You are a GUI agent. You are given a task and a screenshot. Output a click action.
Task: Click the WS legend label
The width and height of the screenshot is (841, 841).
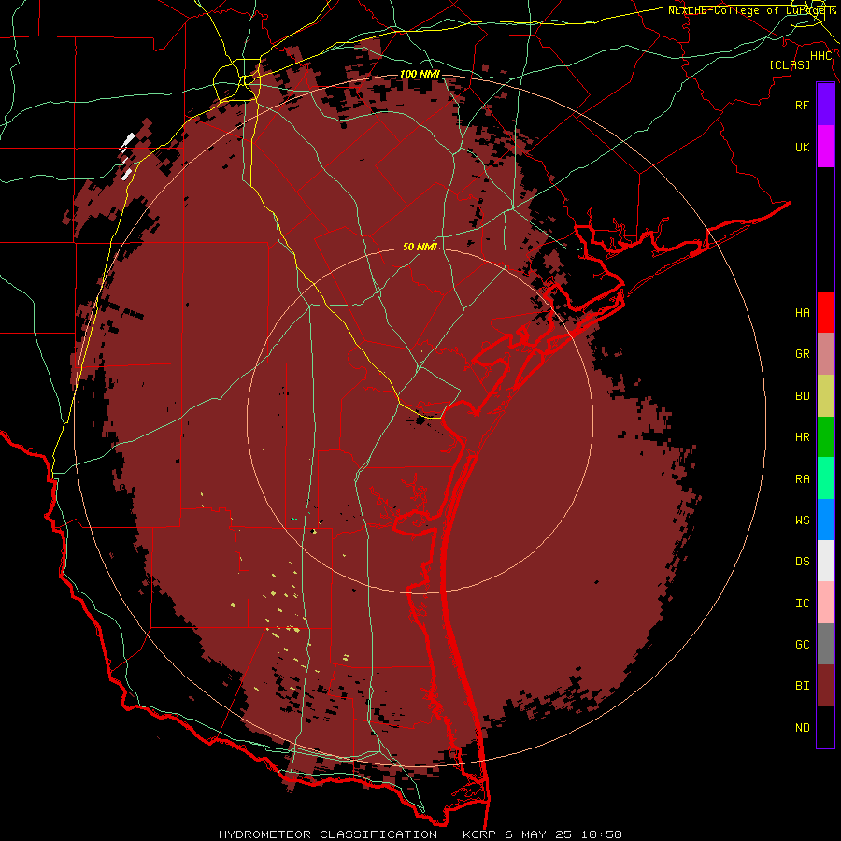(803, 520)
